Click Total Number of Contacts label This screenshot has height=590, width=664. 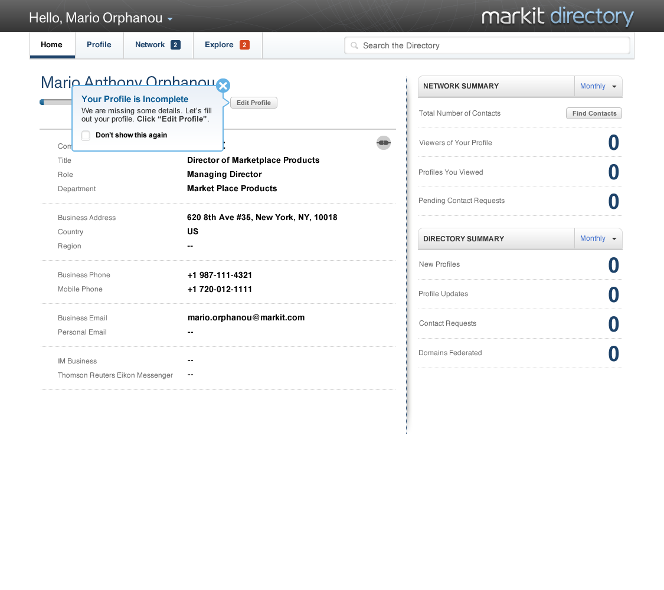tap(459, 113)
